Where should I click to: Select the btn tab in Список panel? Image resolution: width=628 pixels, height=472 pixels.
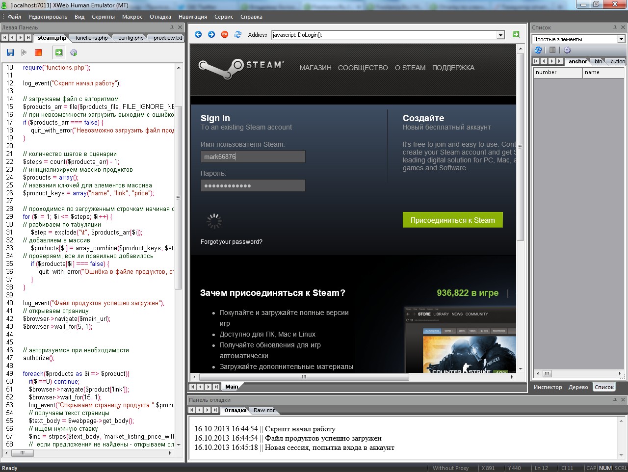[598, 61]
